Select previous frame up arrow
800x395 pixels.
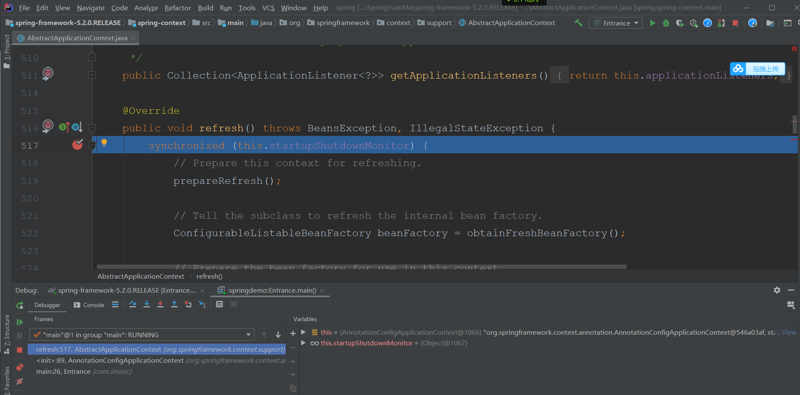pos(264,335)
